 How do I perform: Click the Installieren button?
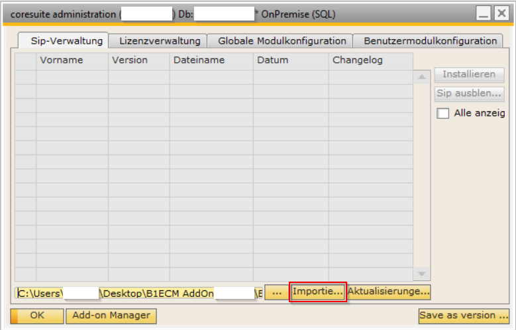click(469, 74)
